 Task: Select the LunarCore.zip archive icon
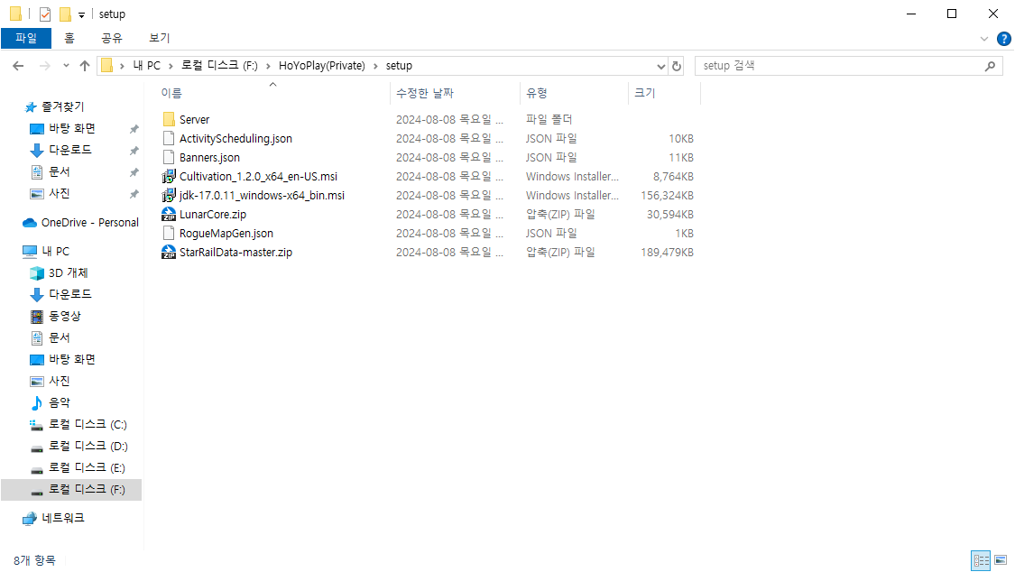coord(169,214)
